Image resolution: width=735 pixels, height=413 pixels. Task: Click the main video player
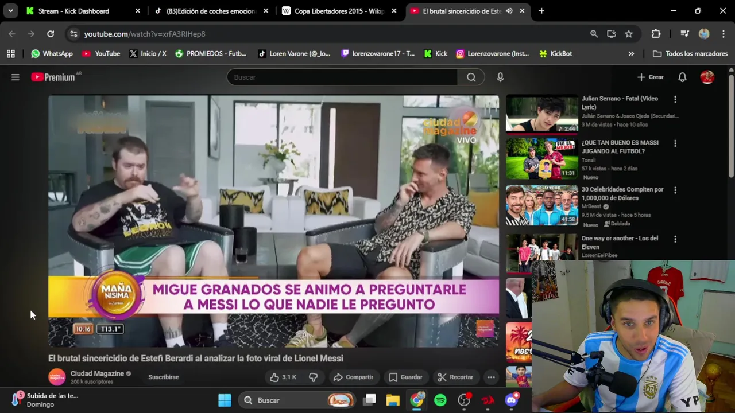(x=273, y=221)
